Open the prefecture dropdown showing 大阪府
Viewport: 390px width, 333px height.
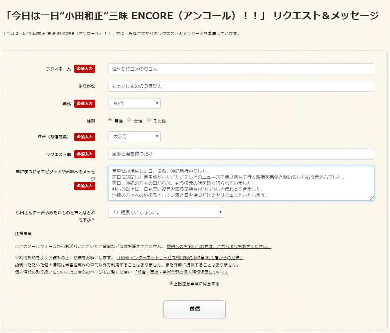pos(134,137)
